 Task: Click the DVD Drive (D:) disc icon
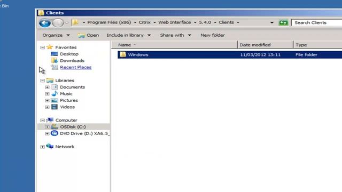(55, 133)
